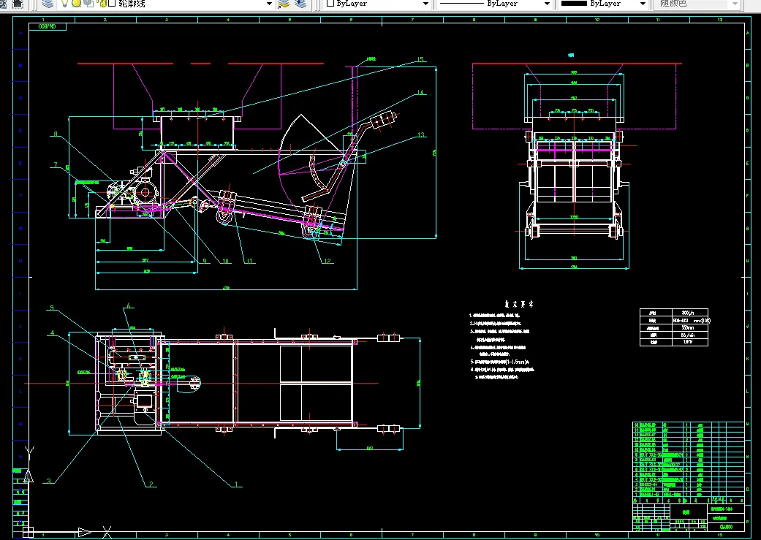Select part callout number 9

205,261
